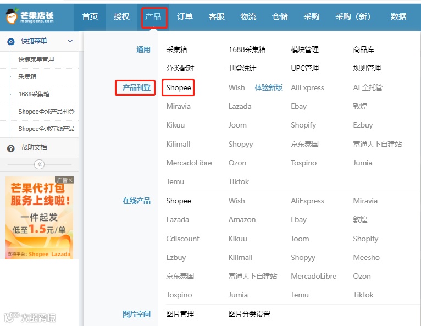Close the advertisement banner
The width and height of the screenshot is (421, 326).
coord(70,180)
